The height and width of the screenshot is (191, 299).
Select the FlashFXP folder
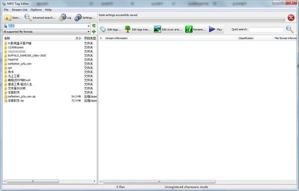13,60
